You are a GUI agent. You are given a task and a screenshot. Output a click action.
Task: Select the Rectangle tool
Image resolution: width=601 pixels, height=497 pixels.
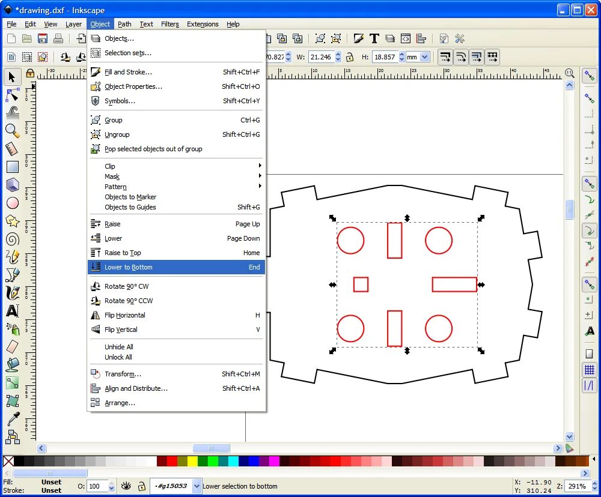pos(12,167)
